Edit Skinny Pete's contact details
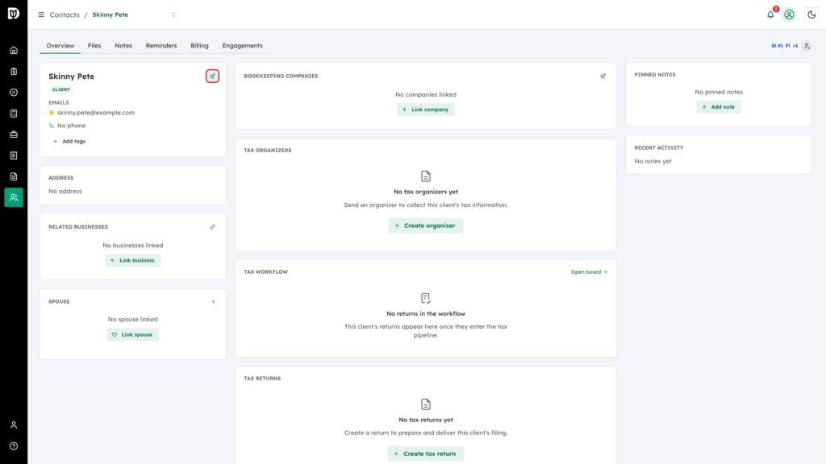Viewport: 826px width, 464px height. tap(212, 77)
